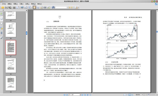Open the 文件 menu

coord(4,4)
